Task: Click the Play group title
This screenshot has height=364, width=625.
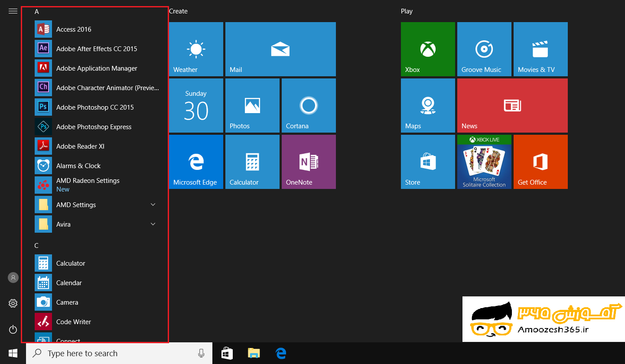Action: point(407,11)
